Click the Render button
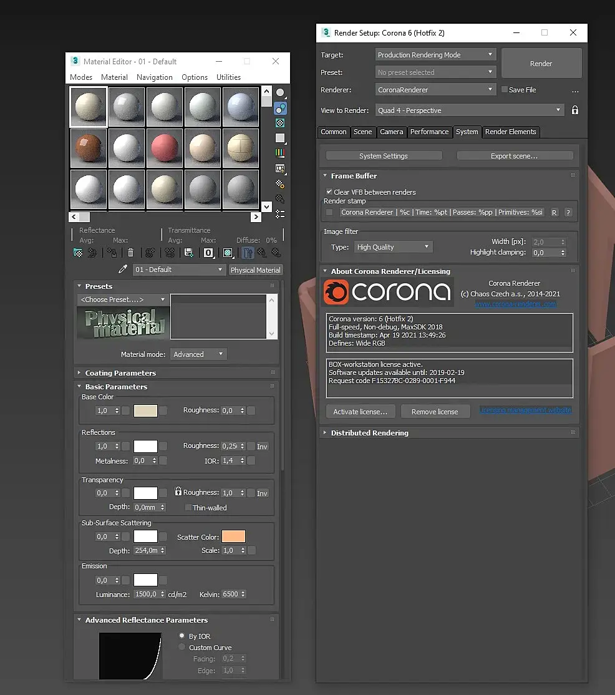The image size is (615, 695). pyautogui.click(x=541, y=64)
